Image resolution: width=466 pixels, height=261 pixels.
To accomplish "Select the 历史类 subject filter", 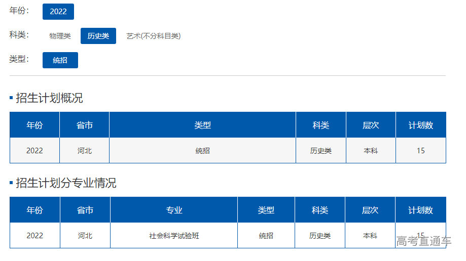I will 98,36.
